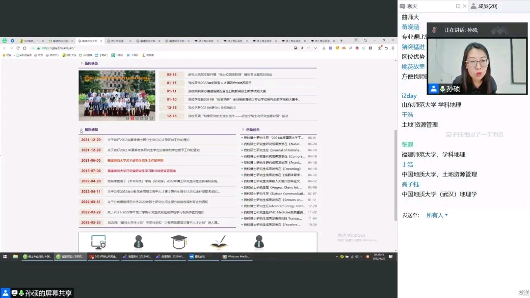Image resolution: width=530 pixels, height=298 pixels.
Task: Click the browser reload page icon
Action: pos(18,48)
